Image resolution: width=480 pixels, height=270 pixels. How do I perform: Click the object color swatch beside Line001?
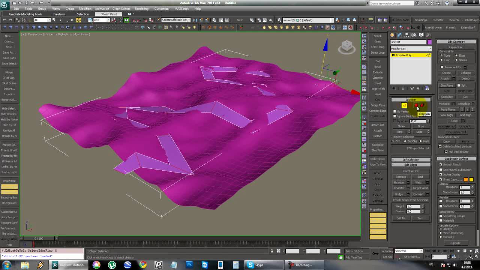tap(429, 42)
